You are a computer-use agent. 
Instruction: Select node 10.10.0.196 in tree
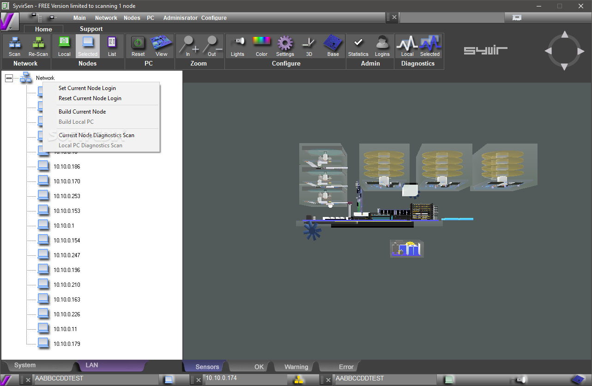(x=67, y=270)
